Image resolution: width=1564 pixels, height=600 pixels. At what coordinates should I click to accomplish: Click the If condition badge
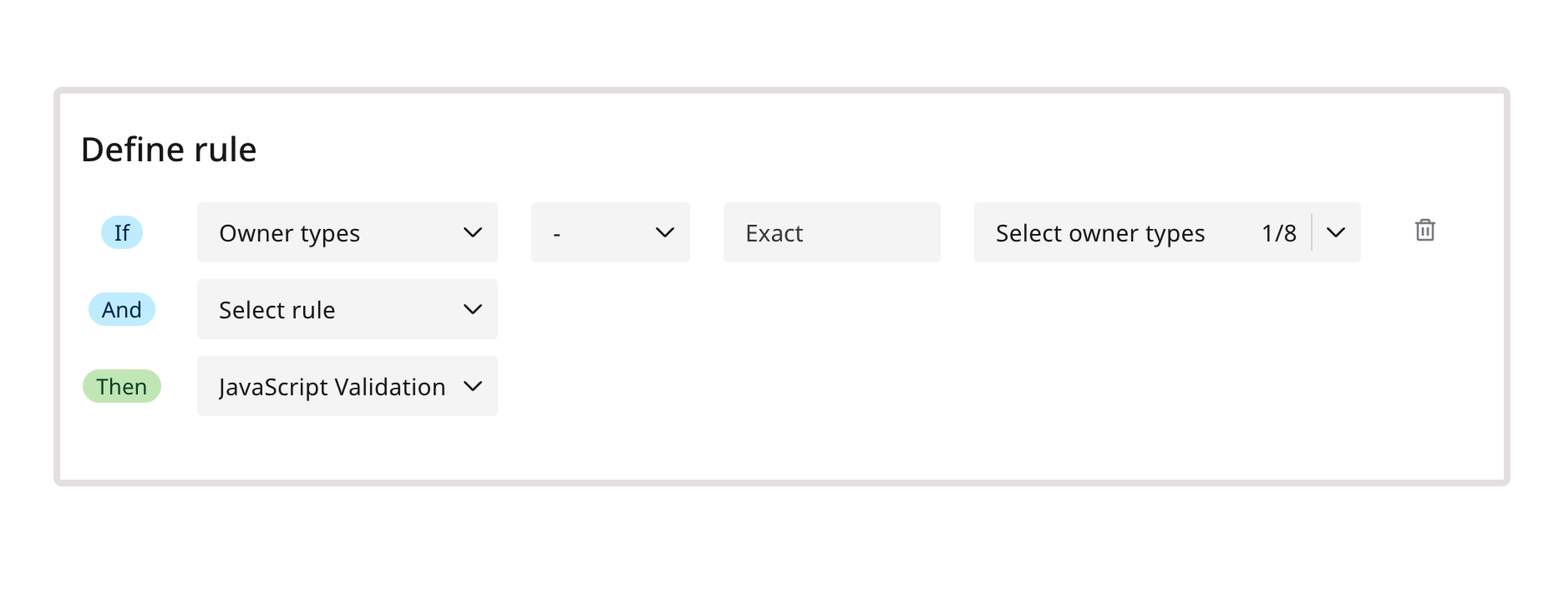click(122, 232)
